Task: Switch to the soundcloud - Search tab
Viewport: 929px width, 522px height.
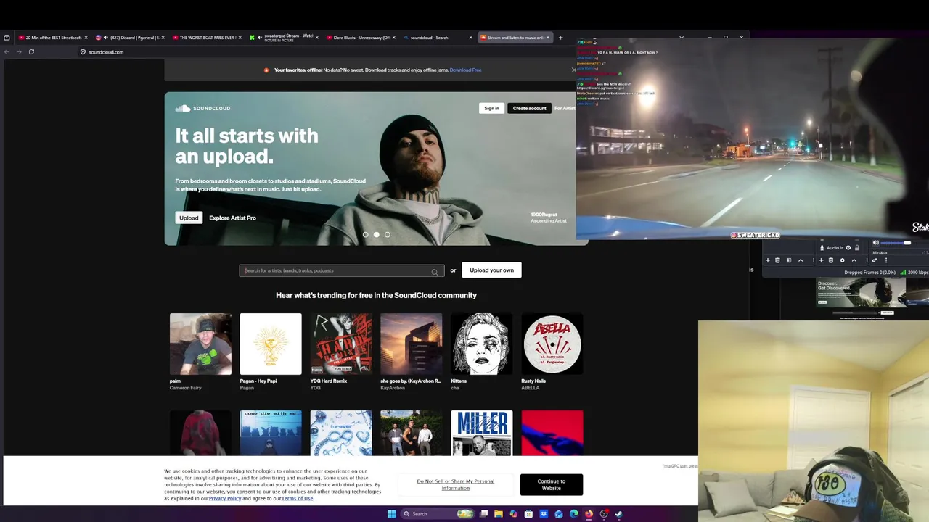Action: tap(438, 38)
